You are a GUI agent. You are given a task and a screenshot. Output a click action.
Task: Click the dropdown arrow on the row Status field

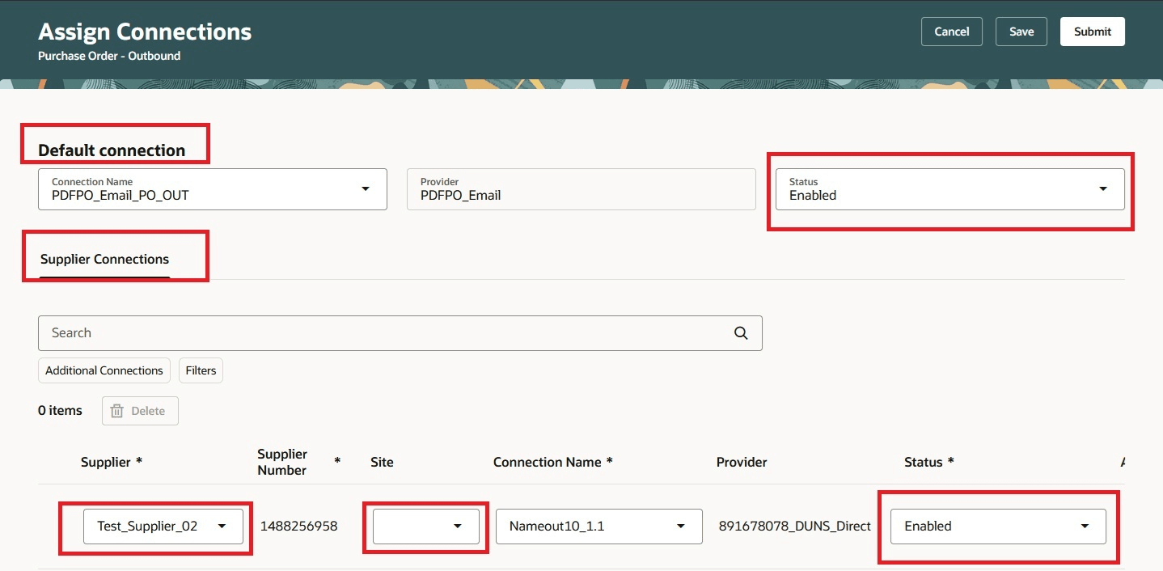(1084, 526)
